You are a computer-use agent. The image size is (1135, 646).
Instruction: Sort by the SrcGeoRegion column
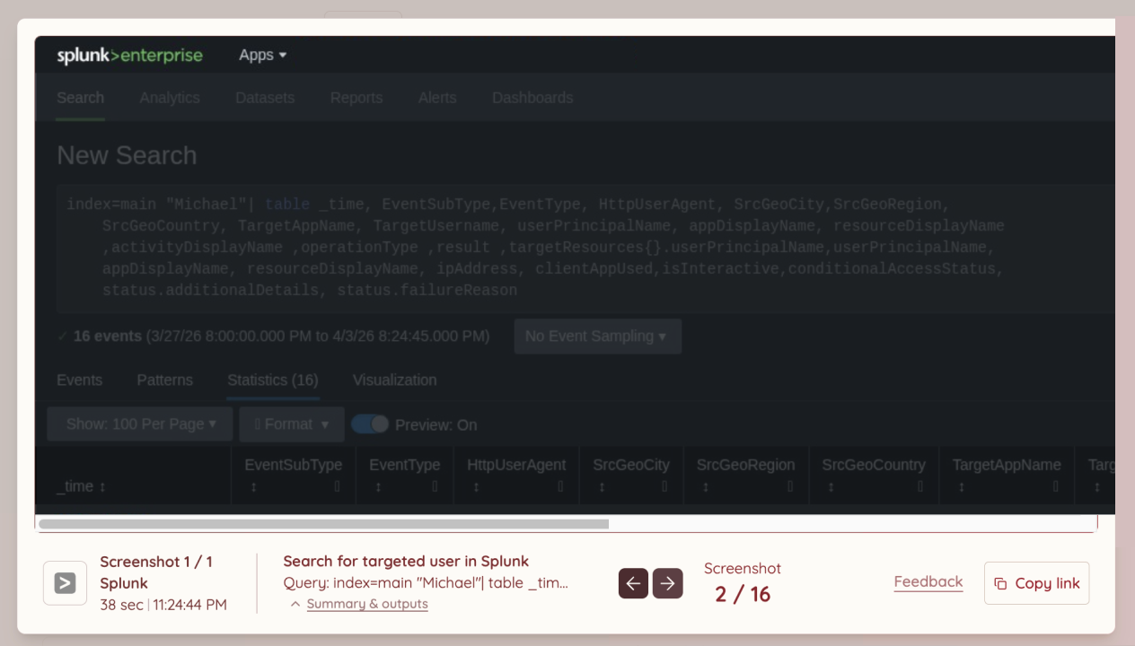pyautogui.click(x=746, y=465)
